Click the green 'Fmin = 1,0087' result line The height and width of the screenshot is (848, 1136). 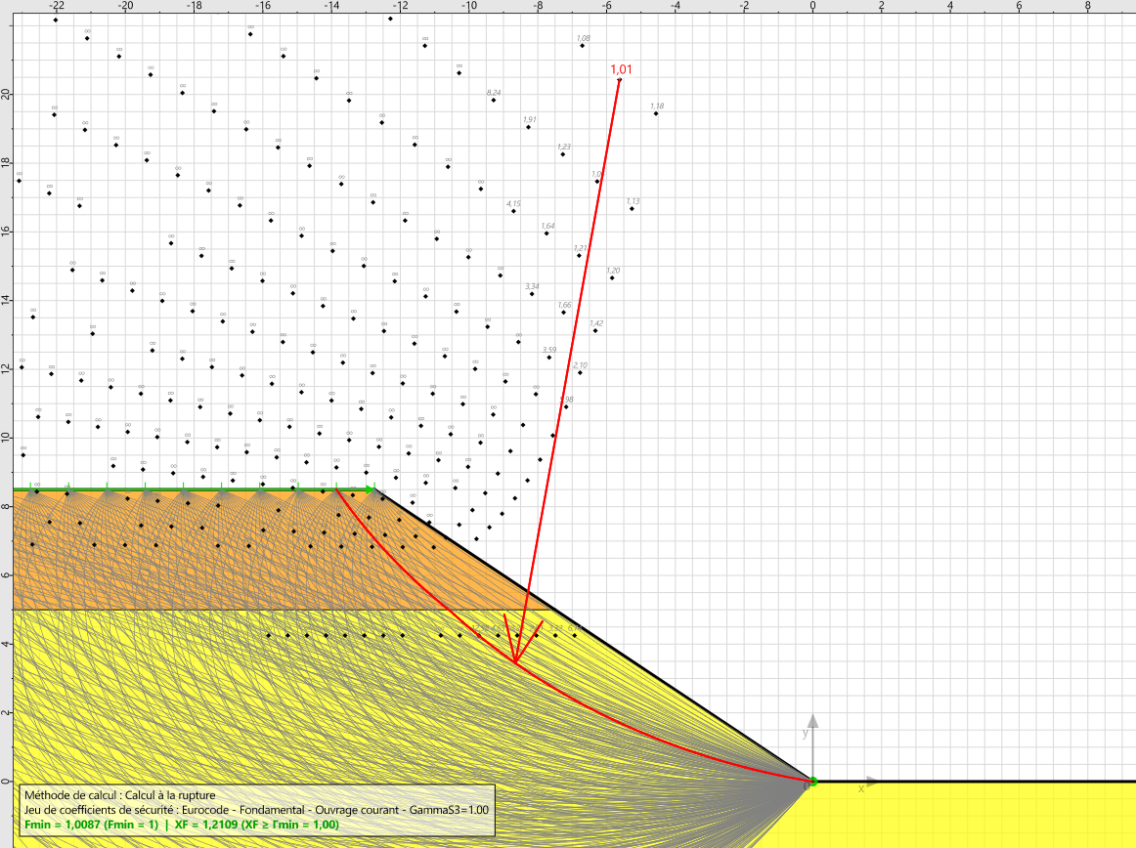[182, 825]
